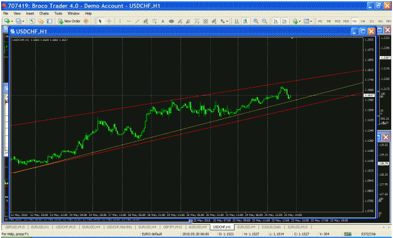Click the EURO default profile in status bar
Screen dimensions: 393x238
point(152,234)
